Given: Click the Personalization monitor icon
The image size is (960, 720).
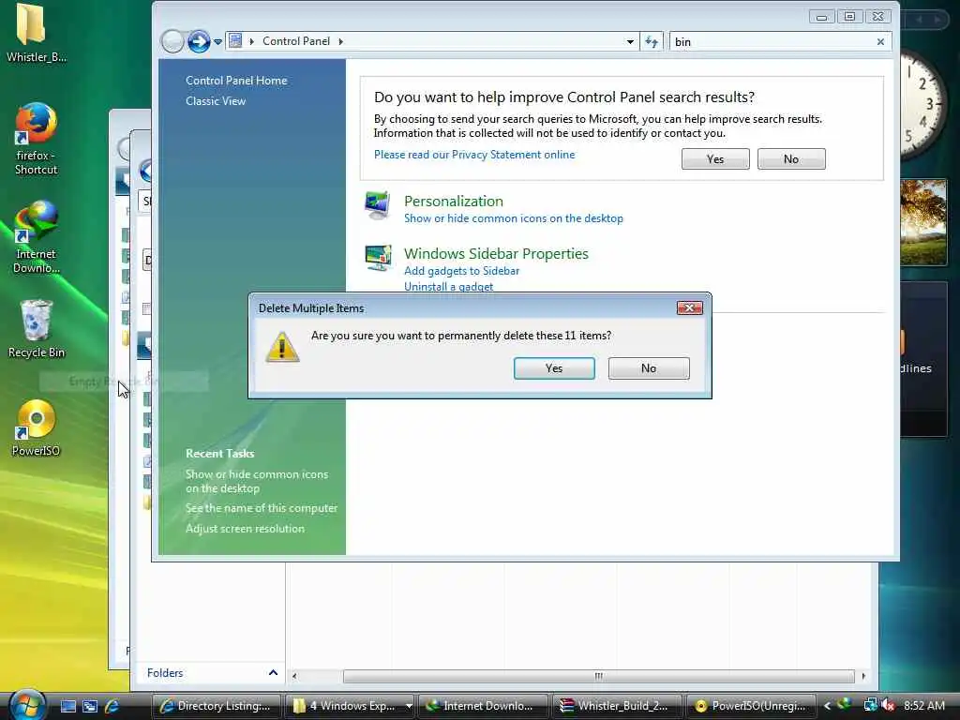Looking at the screenshot, I should 377,205.
